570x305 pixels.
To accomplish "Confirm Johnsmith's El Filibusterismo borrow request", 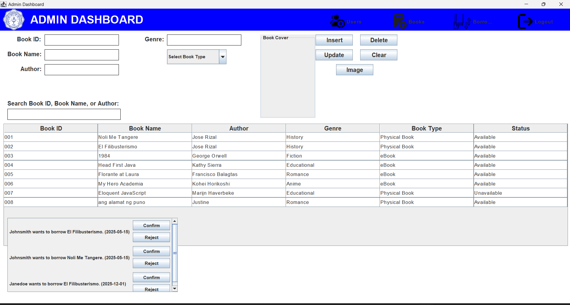I will click(151, 226).
